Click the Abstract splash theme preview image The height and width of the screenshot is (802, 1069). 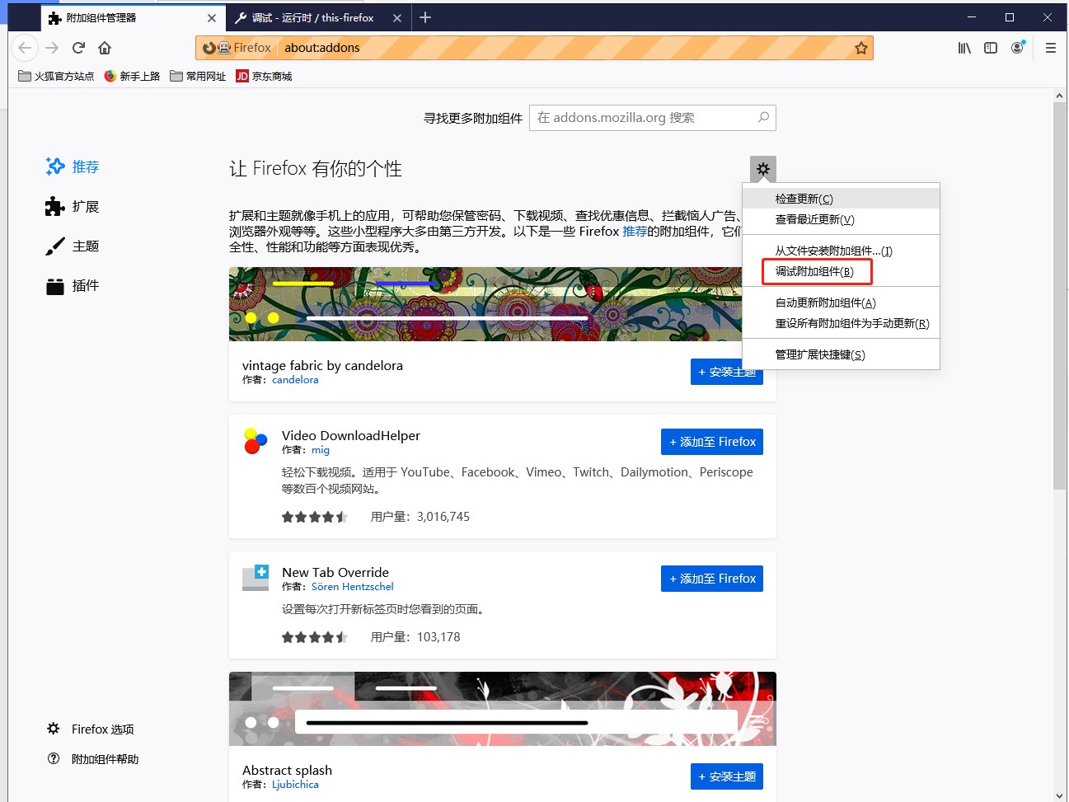coord(503,709)
